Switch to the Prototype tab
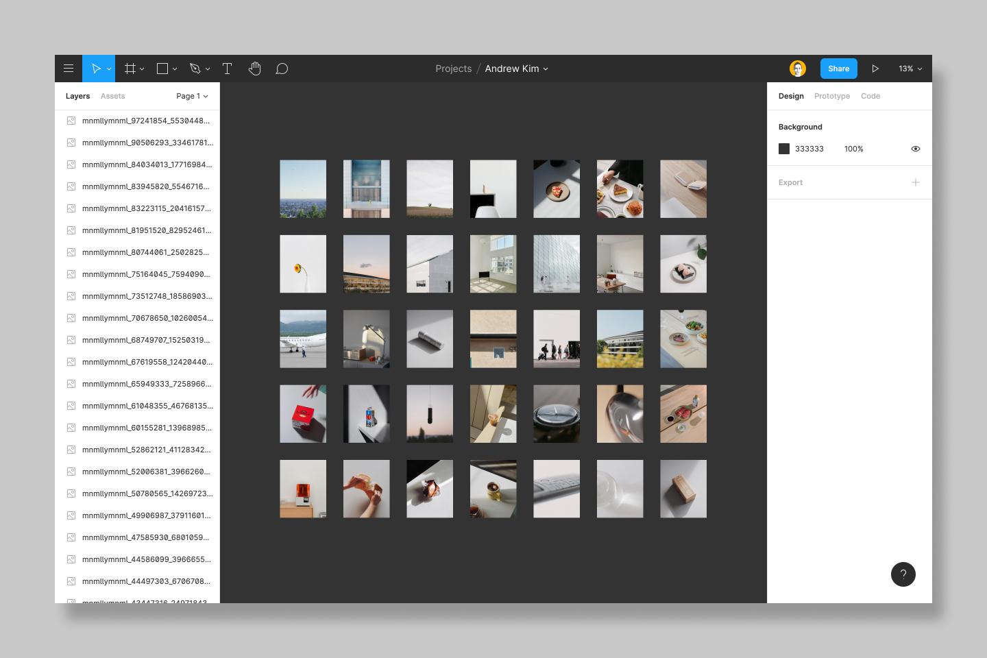The height and width of the screenshot is (658, 987). pos(831,96)
